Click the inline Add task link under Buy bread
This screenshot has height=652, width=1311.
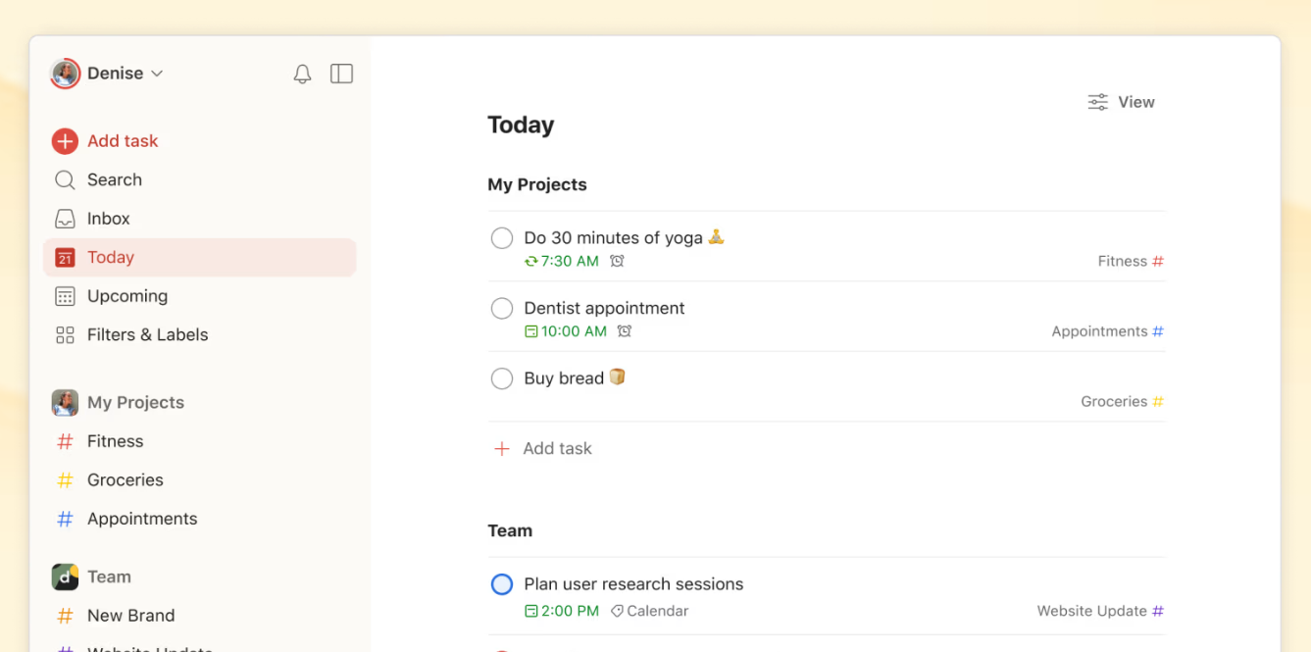(x=556, y=448)
